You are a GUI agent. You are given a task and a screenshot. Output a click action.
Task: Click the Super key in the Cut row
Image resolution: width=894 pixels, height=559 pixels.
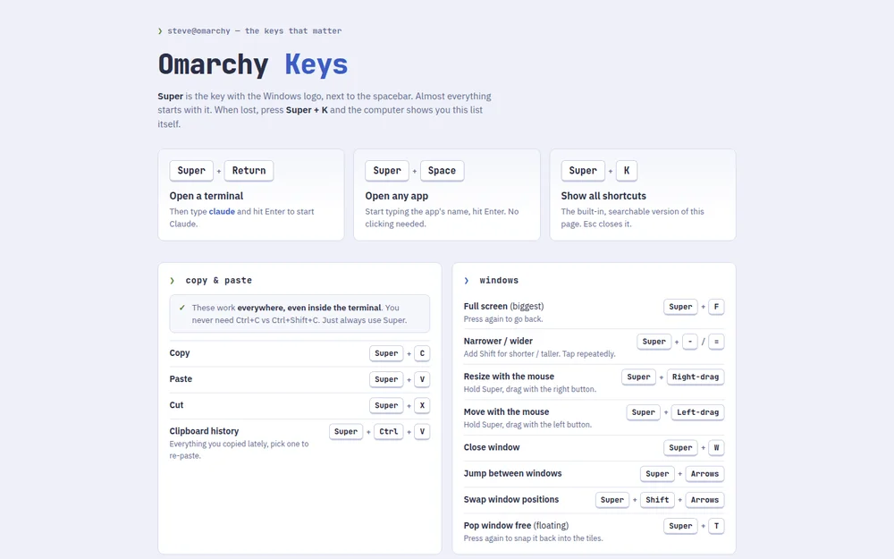click(x=386, y=405)
